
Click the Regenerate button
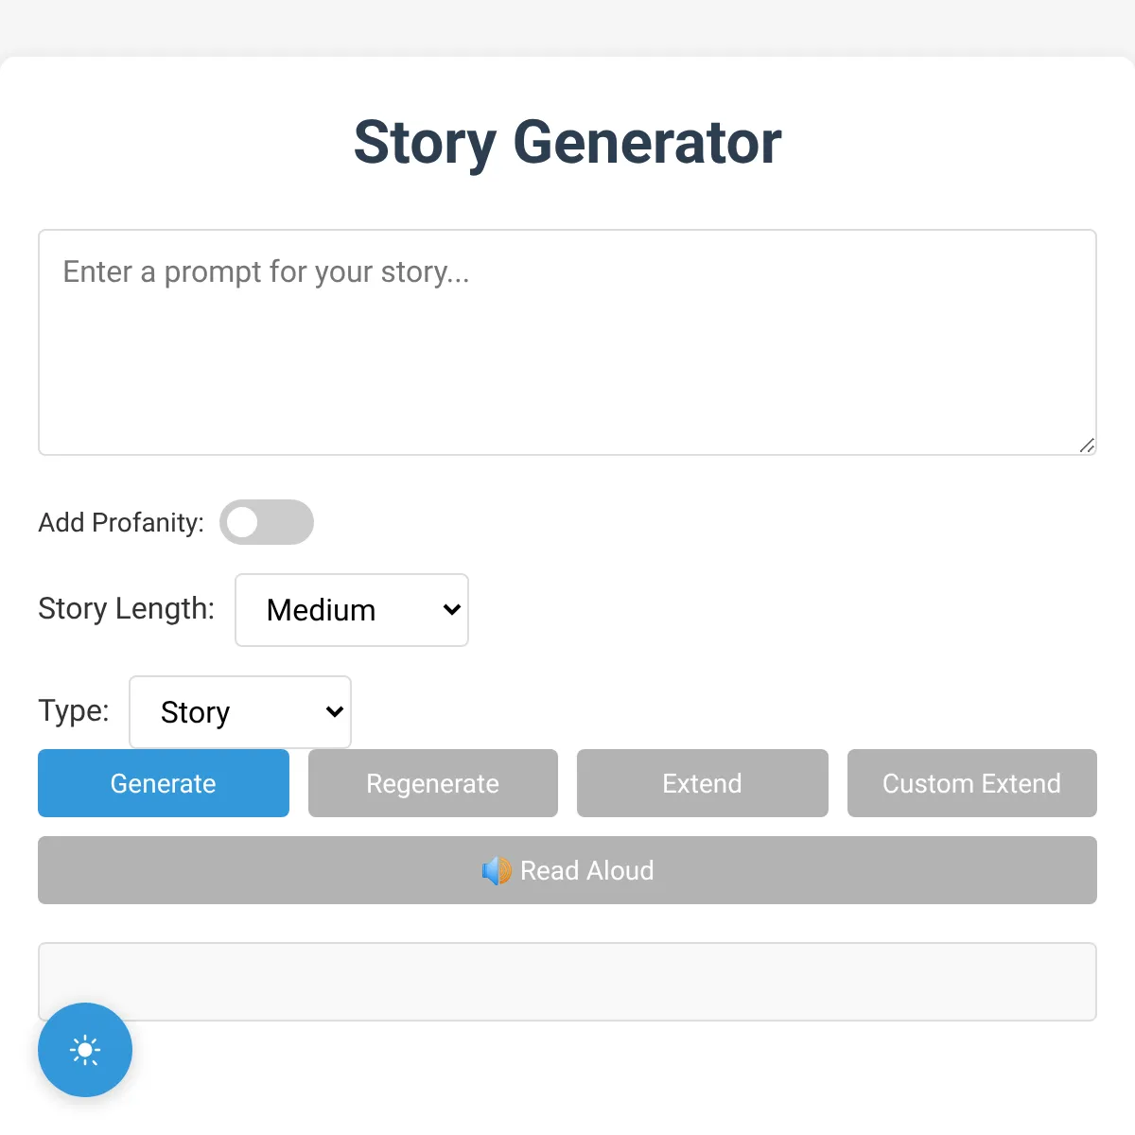point(433,783)
